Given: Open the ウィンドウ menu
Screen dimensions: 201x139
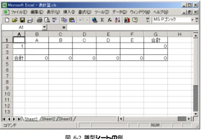Looking at the screenshot, I should [x=140, y=12].
